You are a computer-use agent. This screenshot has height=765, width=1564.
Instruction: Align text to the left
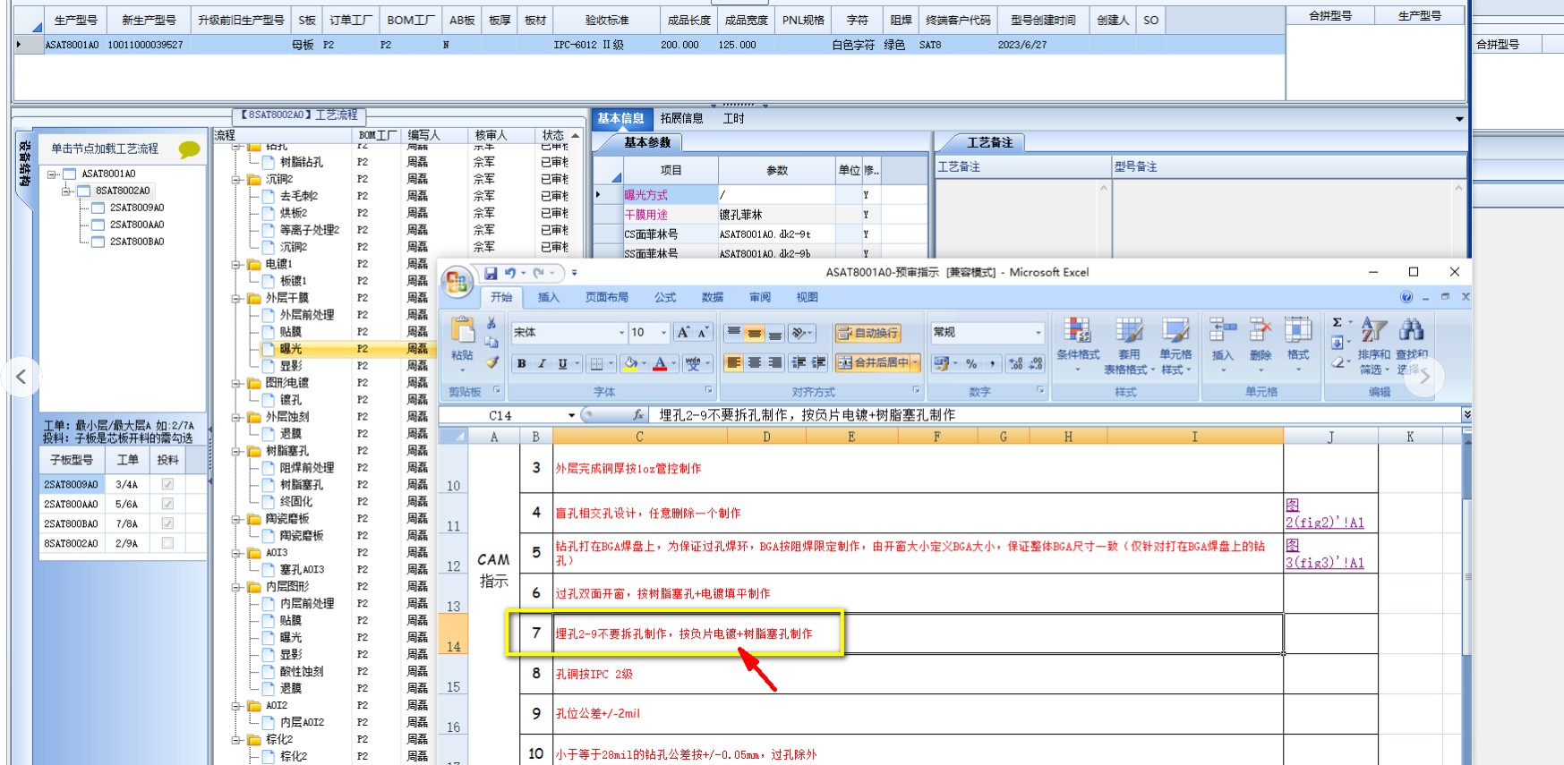pos(734,362)
